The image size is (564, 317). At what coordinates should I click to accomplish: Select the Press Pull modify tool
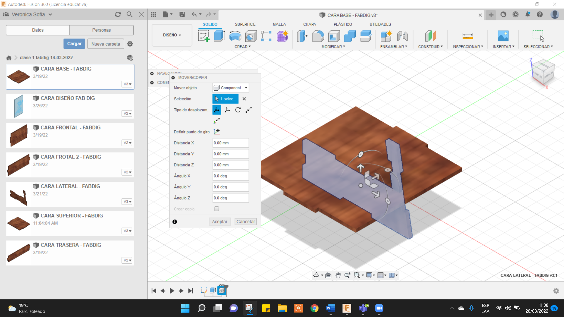click(302, 36)
